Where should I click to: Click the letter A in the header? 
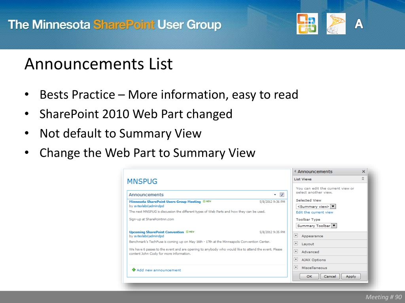359,24
